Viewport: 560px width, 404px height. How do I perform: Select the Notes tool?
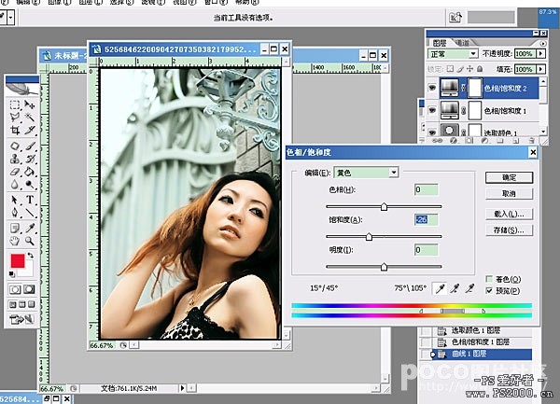tap(15, 228)
